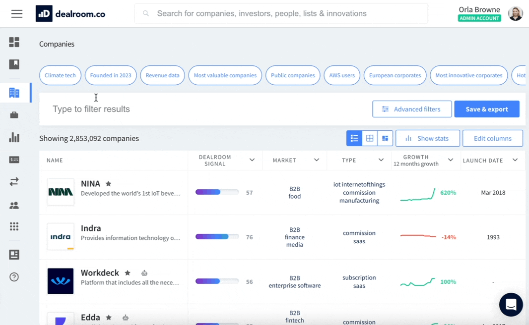Click the star icon next to Edda
Screen dimensions: 529x325
tap(109, 317)
